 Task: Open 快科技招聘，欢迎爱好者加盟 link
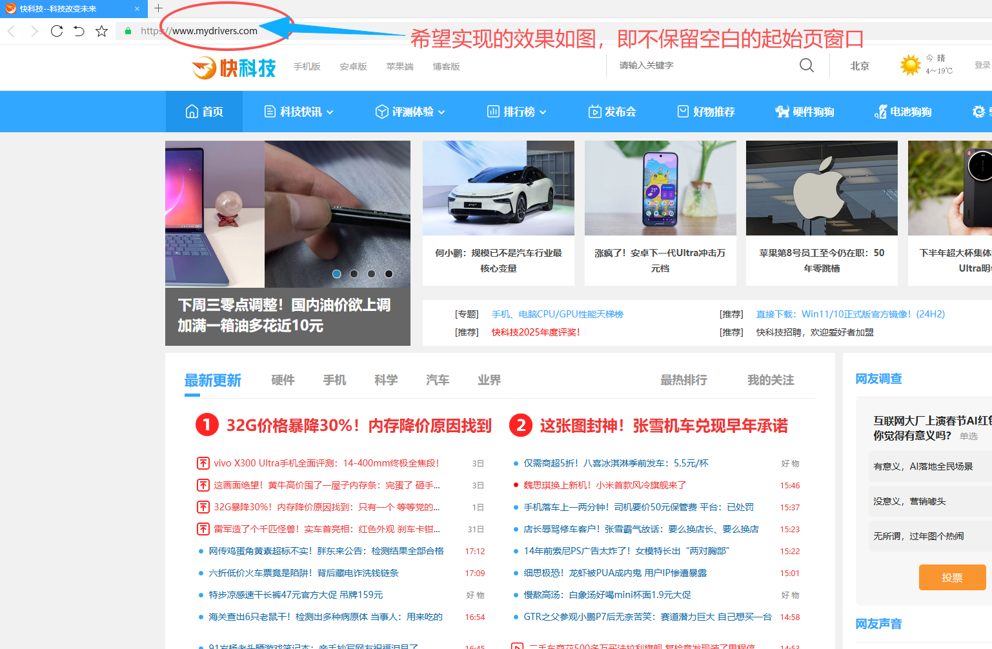(x=815, y=332)
